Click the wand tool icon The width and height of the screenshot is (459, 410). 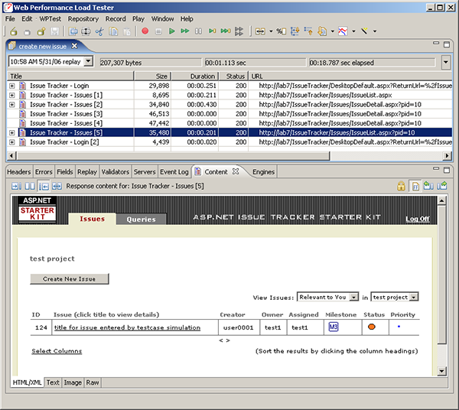click(x=364, y=31)
